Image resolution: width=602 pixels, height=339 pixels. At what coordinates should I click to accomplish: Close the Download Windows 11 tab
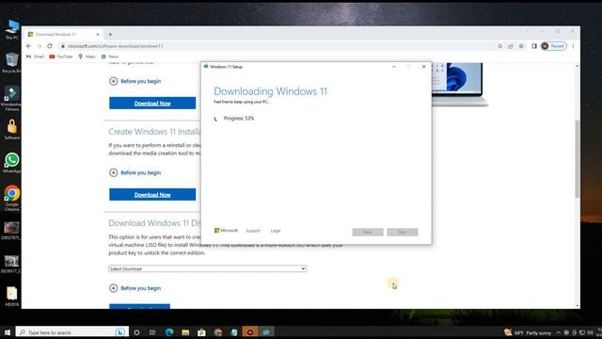pyautogui.click(x=98, y=34)
